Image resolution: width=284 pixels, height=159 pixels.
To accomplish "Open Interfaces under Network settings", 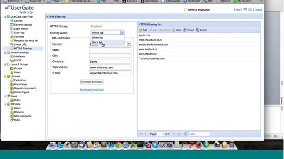I will pos(20,57).
